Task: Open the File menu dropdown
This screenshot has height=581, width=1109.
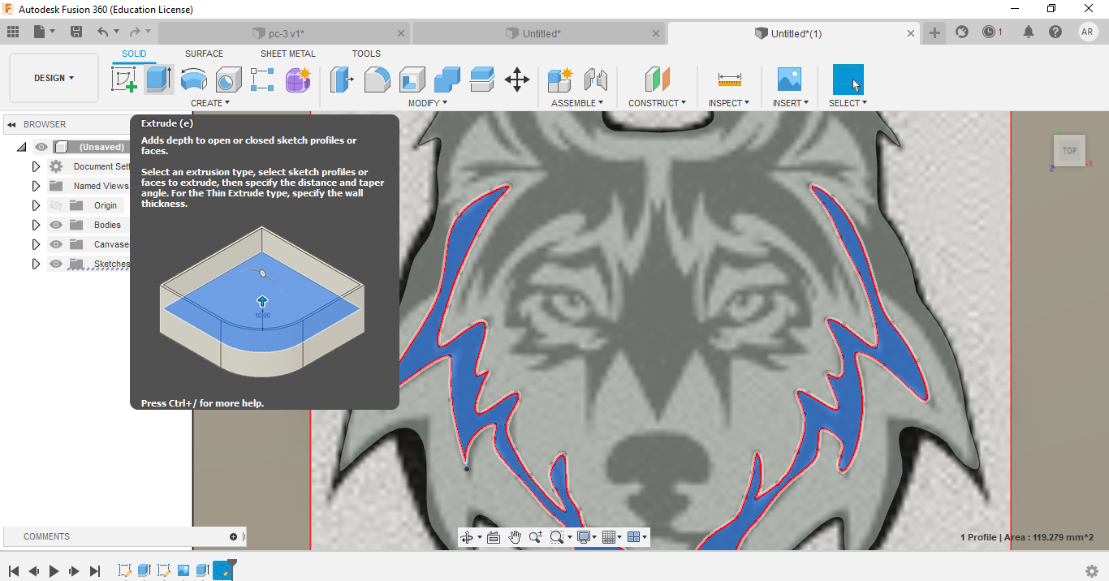Action: 45,32
